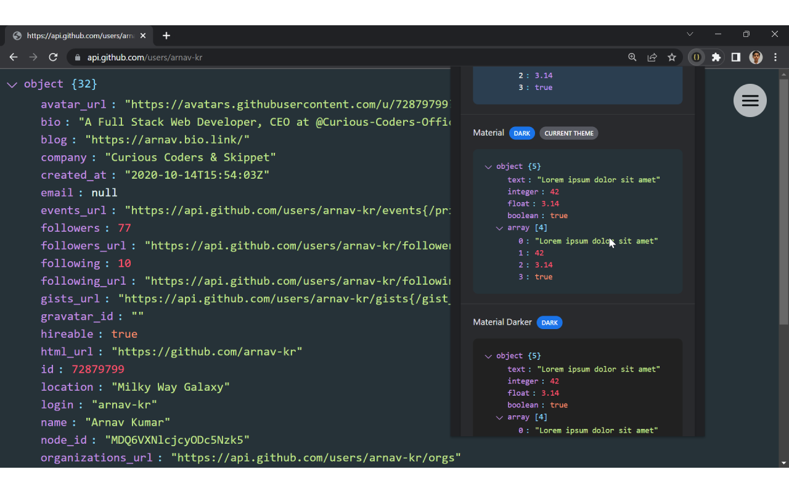Click inside the address bar
789x493 pixels.
[247, 57]
